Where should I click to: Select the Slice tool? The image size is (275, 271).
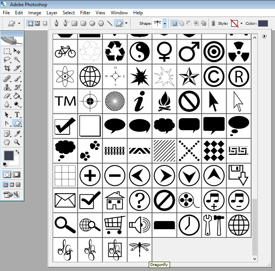[17, 68]
